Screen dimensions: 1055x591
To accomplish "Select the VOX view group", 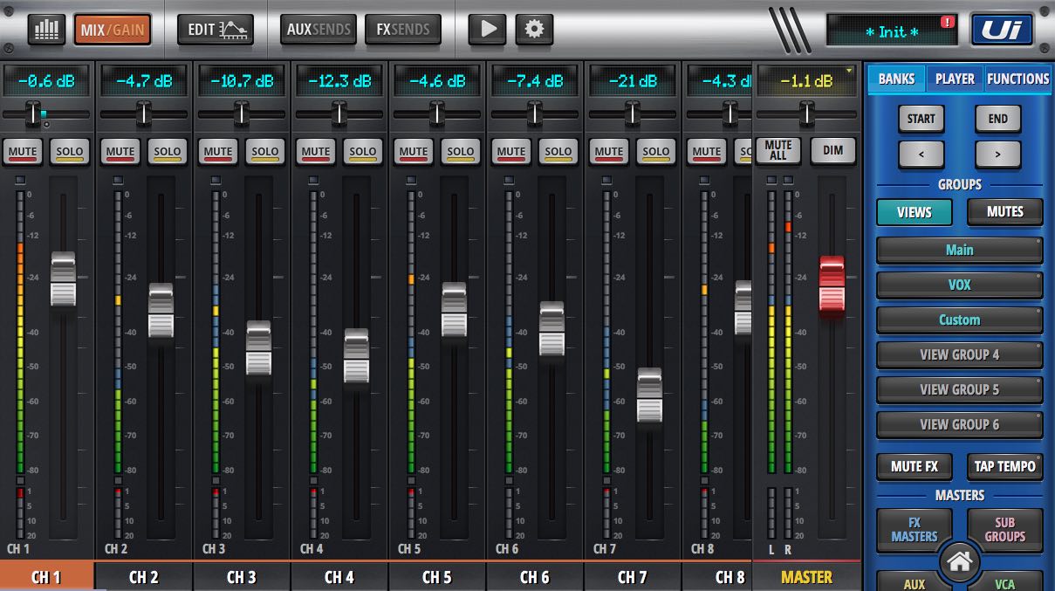I will [x=960, y=285].
